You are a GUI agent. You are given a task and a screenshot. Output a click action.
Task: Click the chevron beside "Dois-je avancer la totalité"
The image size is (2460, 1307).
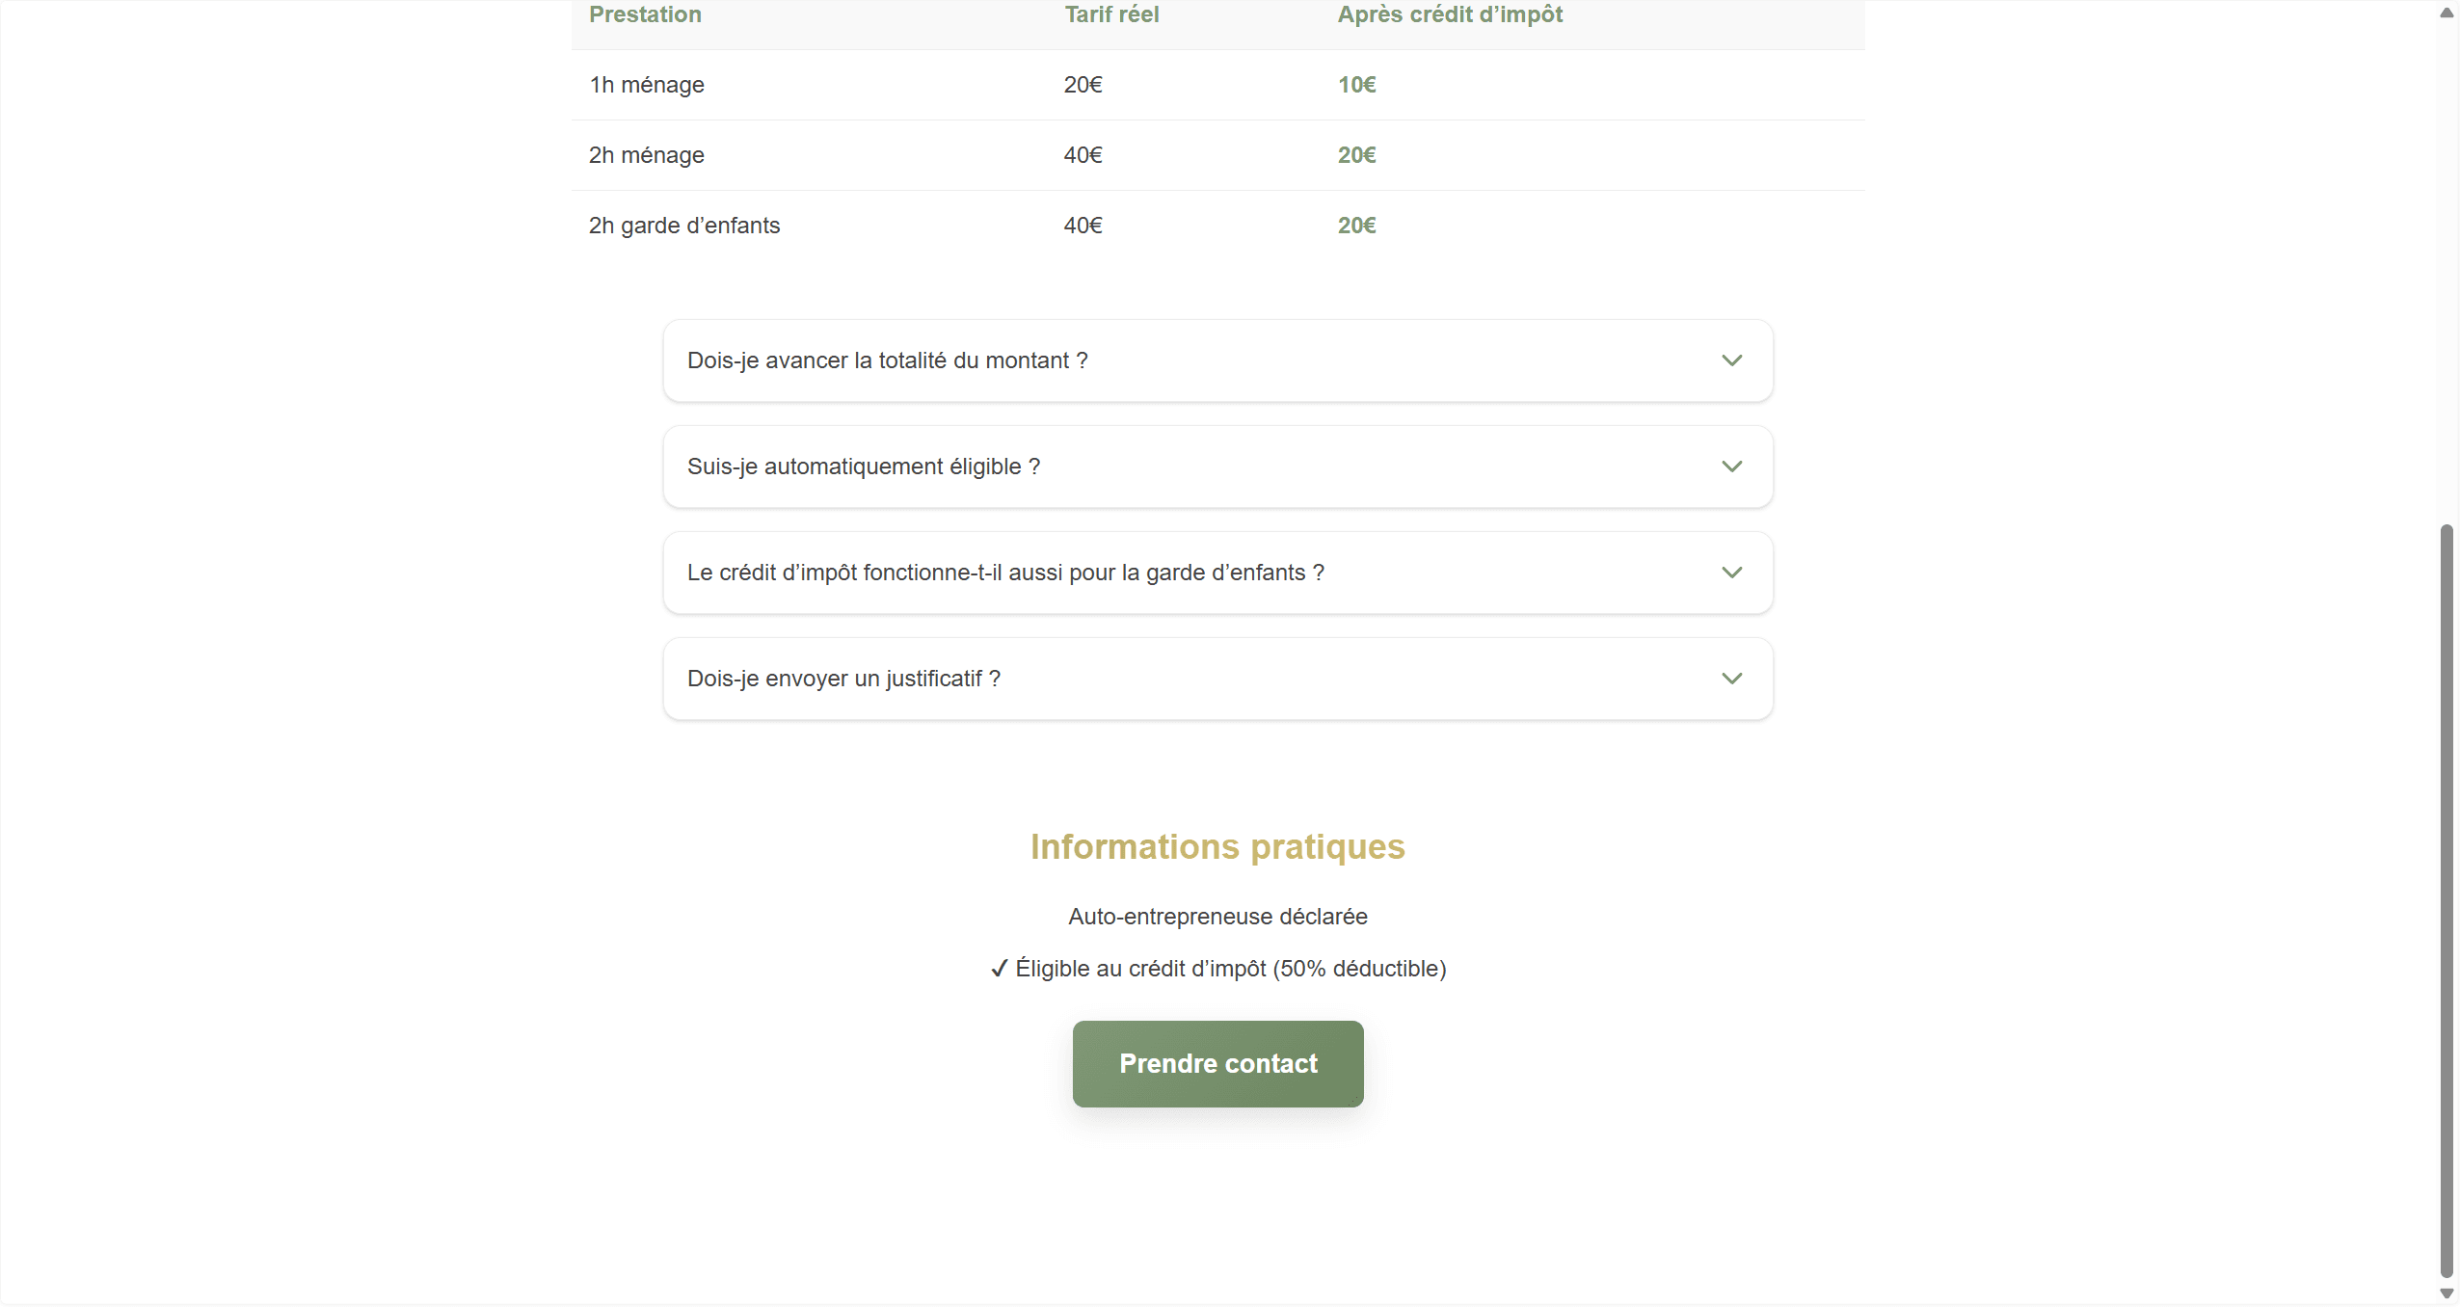pos(1731,360)
